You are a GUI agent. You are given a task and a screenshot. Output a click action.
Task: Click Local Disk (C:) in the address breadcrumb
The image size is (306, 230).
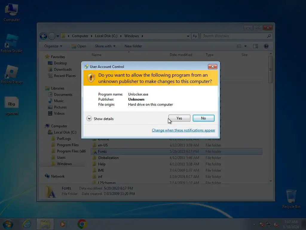click(106, 36)
